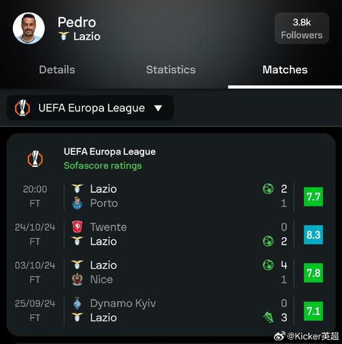Open the 8.3 blue rating badge

coord(313,235)
